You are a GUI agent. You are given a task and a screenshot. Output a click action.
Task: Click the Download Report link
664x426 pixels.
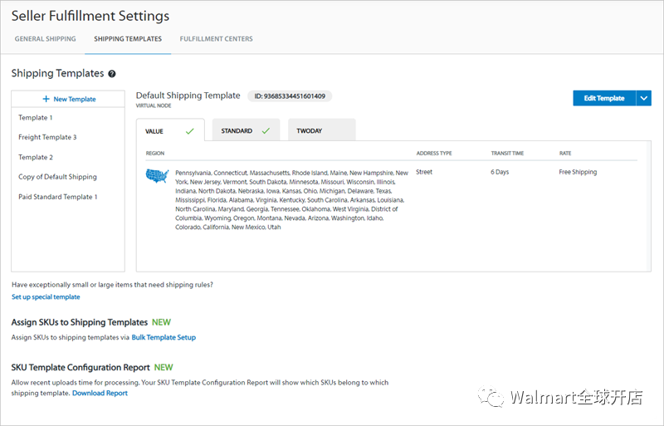pyautogui.click(x=100, y=393)
